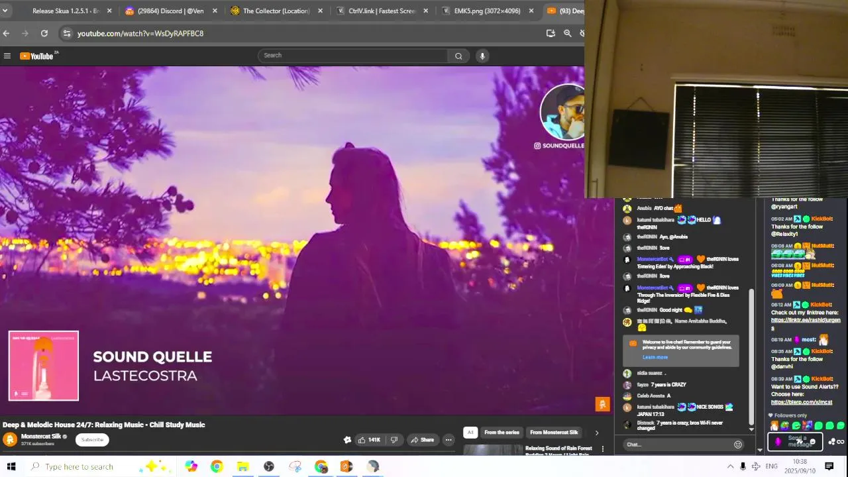Show hidden system tray icons chevron
848x477 pixels.
pos(730,466)
